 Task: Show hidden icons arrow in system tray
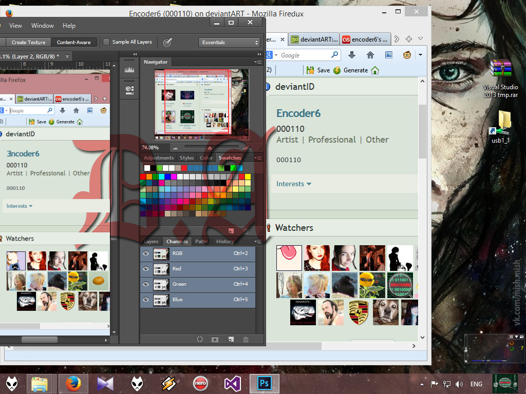click(422, 384)
